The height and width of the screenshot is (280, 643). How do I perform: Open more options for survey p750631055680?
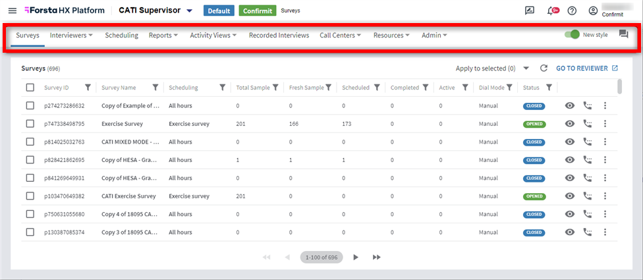pyautogui.click(x=605, y=214)
